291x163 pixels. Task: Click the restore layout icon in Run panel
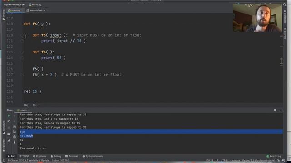coord(9,134)
